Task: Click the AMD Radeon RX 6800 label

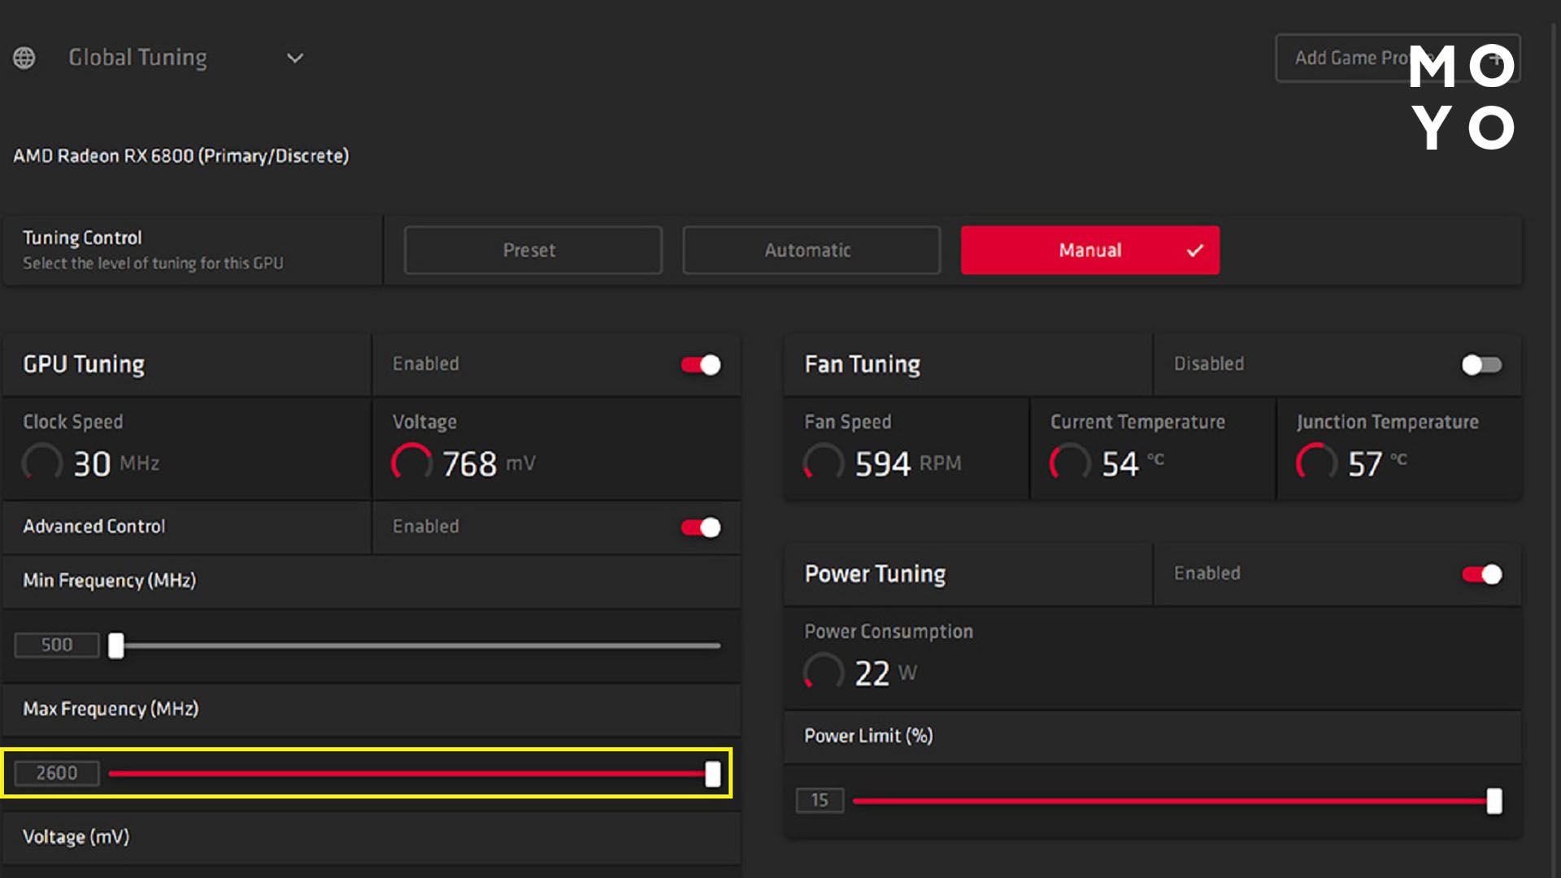Action: coord(180,155)
